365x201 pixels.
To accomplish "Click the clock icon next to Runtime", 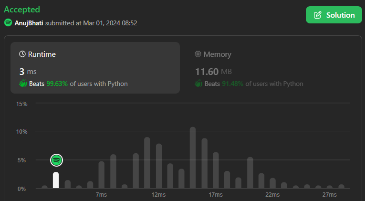I will point(22,54).
